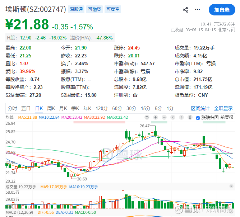The height and width of the screenshot is (217, 240).
Task: Click the MA30:23.92 label
Action: point(94,117)
